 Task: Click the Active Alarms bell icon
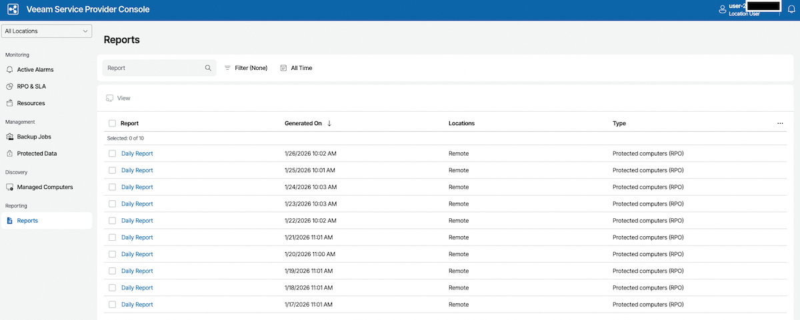tap(9, 69)
